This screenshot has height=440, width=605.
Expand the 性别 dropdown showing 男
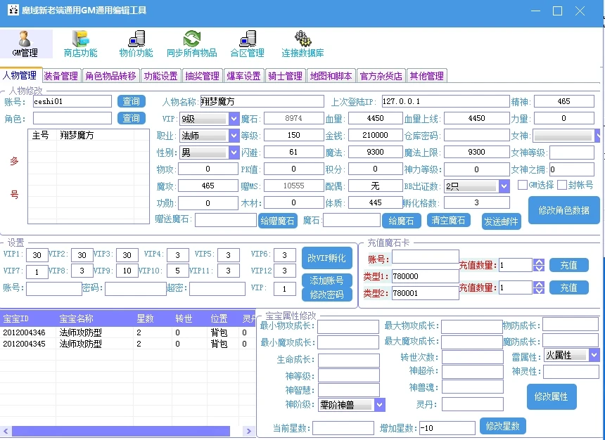(x=234, y=153)
